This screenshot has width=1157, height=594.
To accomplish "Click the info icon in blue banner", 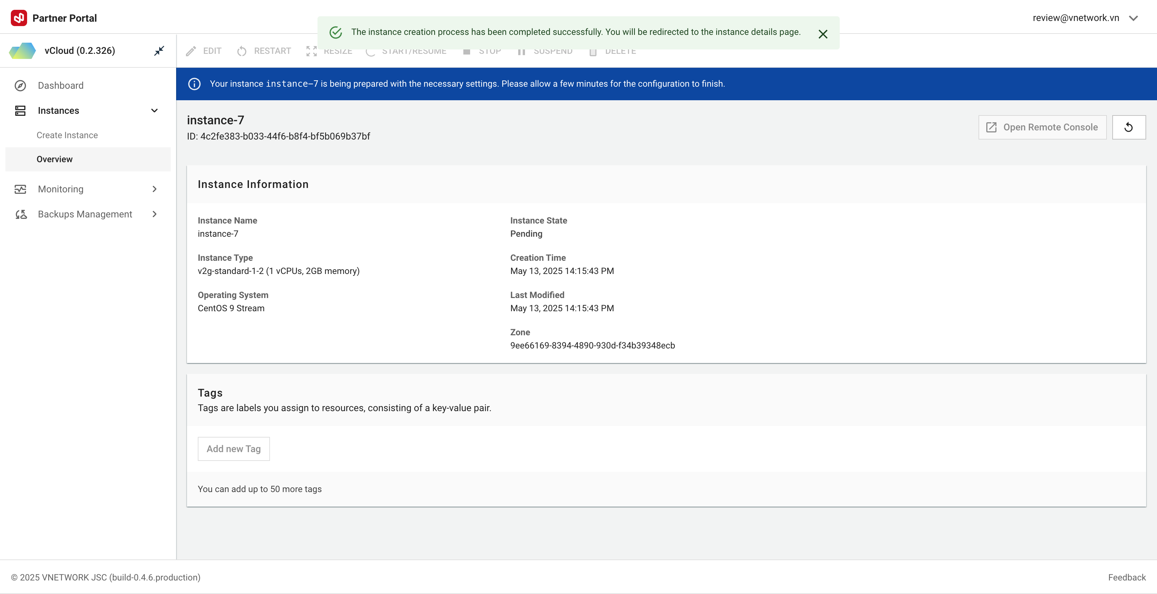I will click(x=194, y=84).
